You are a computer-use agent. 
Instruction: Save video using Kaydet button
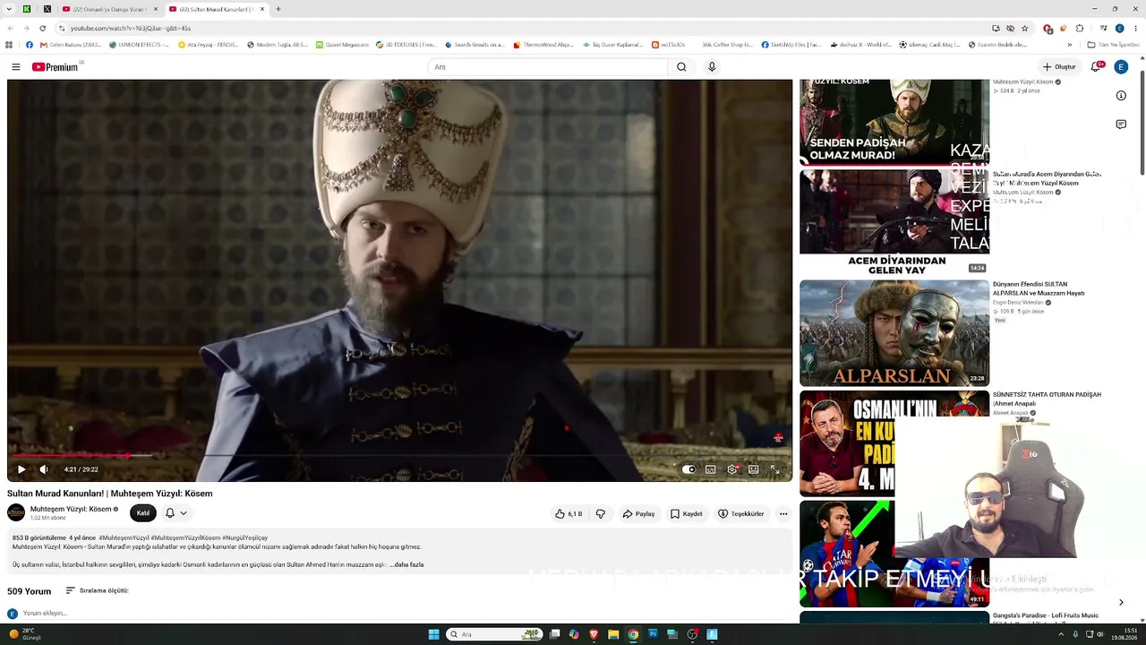point(687,514)
